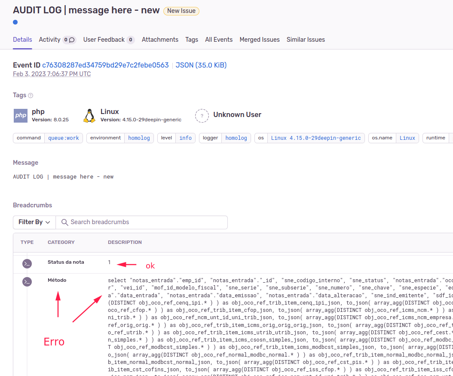
Task: Click the environment homolog tag value
Action: tap(139, 138)
